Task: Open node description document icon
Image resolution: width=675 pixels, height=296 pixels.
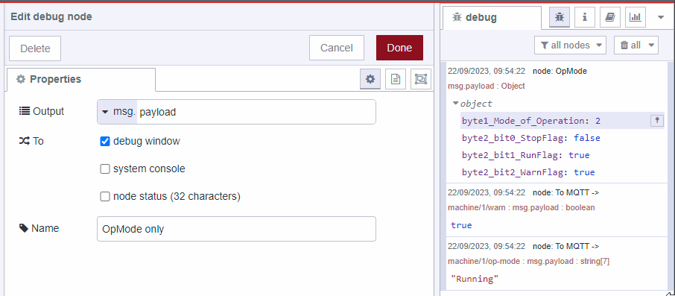Action: click(x=395, y=79)
